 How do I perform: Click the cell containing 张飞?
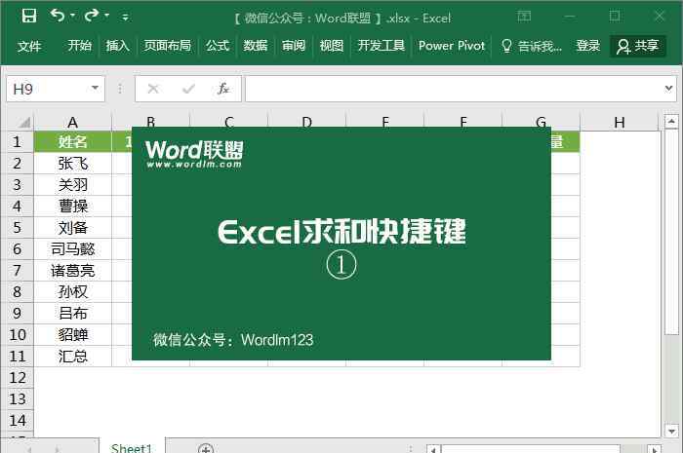coord(73,164)
